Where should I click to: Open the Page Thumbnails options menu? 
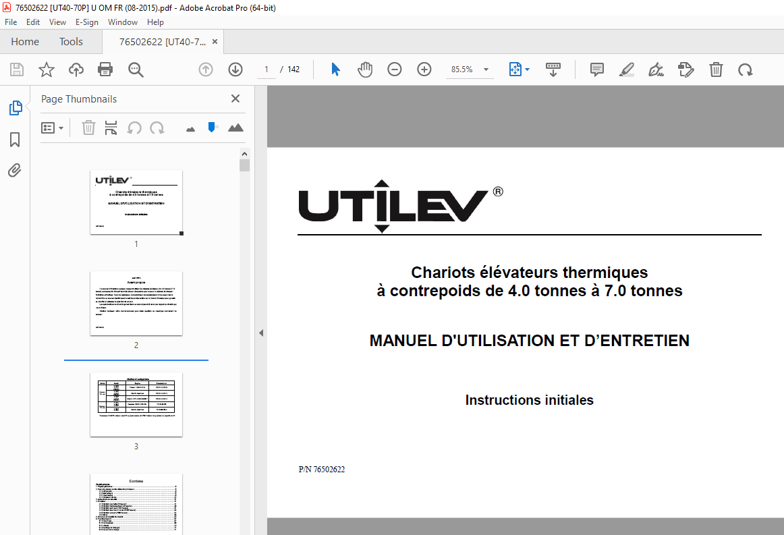pos(52,128)
